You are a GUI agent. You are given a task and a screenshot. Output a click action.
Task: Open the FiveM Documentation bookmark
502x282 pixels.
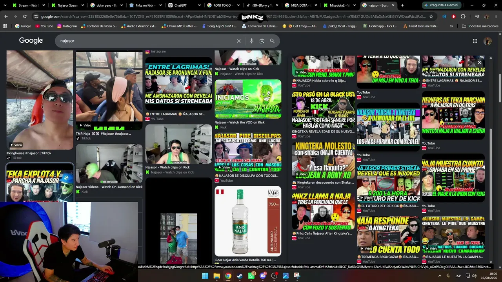click(421, 26)
